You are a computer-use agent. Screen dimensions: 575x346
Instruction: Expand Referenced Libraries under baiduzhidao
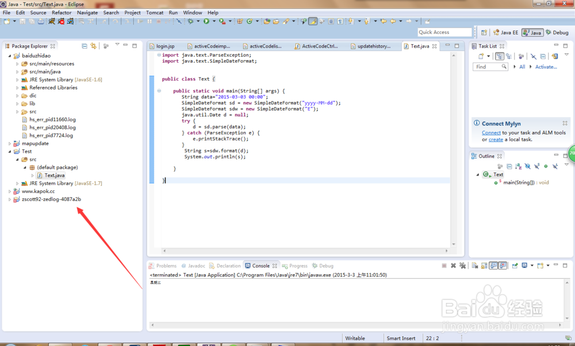pyautogui.click(x=17, y=88)
